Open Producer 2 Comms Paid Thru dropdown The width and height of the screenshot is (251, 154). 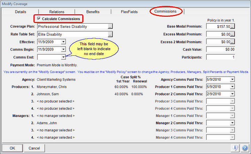click(232, 94)
